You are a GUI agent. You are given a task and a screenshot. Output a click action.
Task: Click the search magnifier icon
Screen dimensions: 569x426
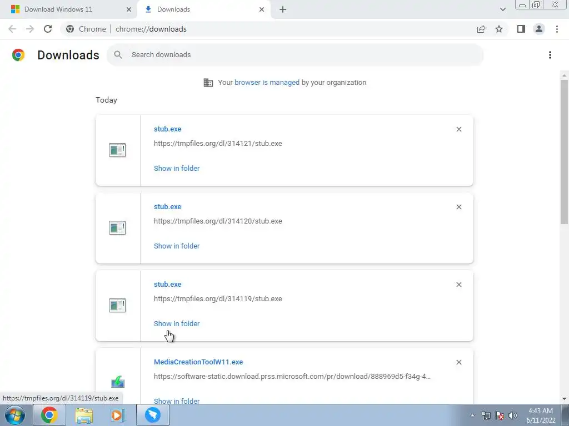pyautogui.click(x=118, y=55)
